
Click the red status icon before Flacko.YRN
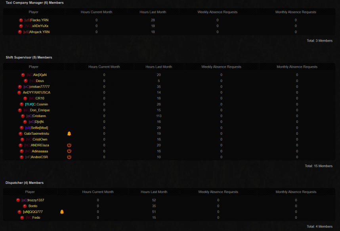click(21, 20)
